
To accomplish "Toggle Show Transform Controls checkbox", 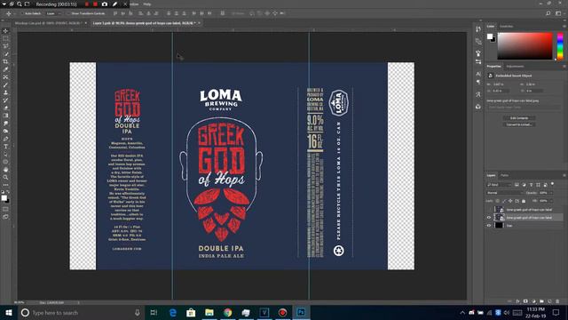I will [x=68, y=13].
